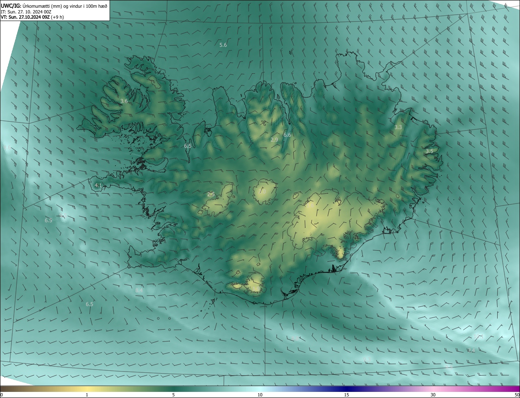
Task: Click the 2.5 value in west Iceland
Action: click(211, 194)
